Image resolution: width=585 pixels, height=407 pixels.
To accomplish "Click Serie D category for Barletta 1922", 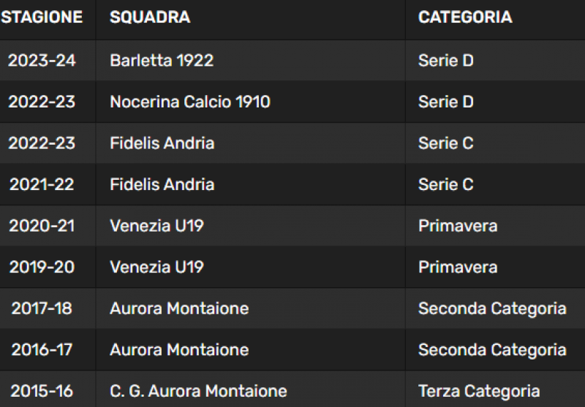I will click(446, 61).
